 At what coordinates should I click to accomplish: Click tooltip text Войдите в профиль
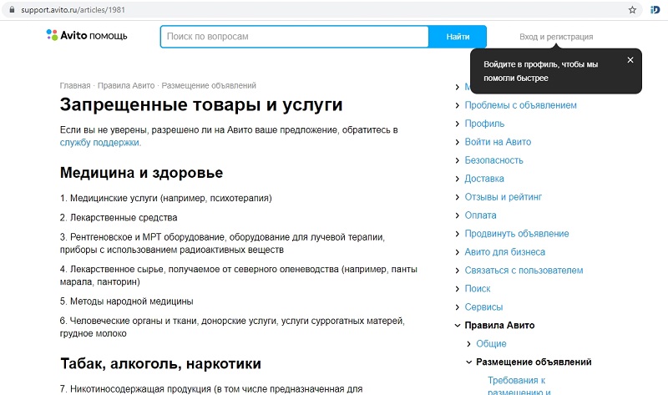coord(540,71)
